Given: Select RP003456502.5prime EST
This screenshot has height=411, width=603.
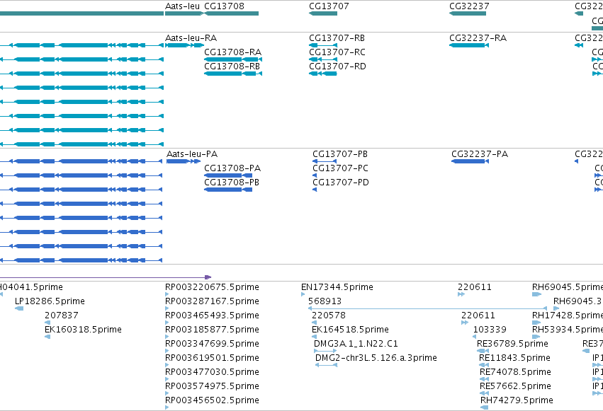Looking at the screenshot, I should point(212,400).
